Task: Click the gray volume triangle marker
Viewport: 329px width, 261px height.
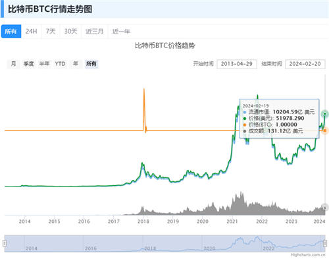Action: [325, 207]
